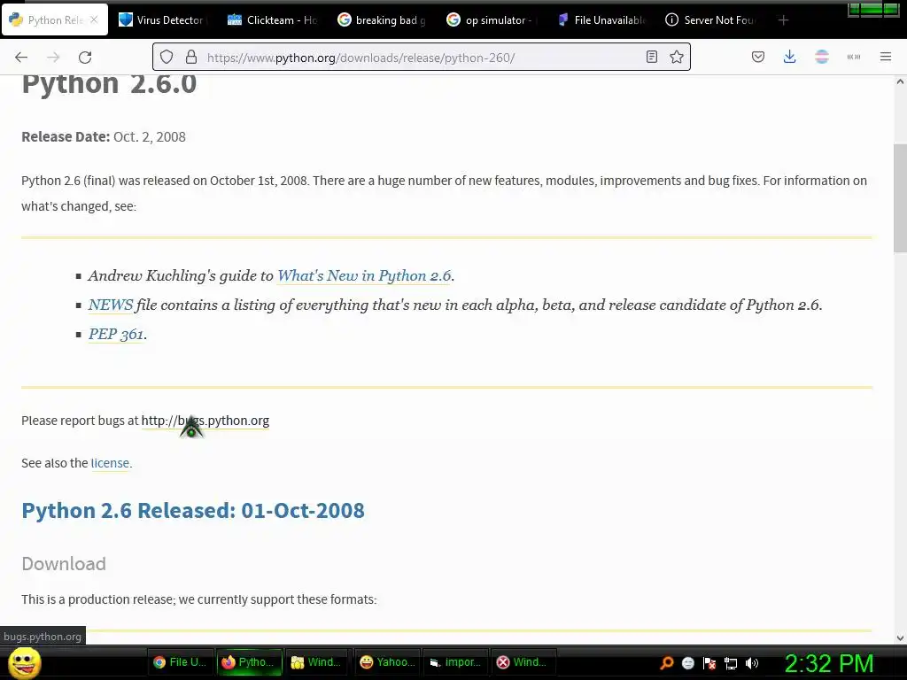
Task: Click the flag with red X tray icon
Action: (x=709, y=663)
